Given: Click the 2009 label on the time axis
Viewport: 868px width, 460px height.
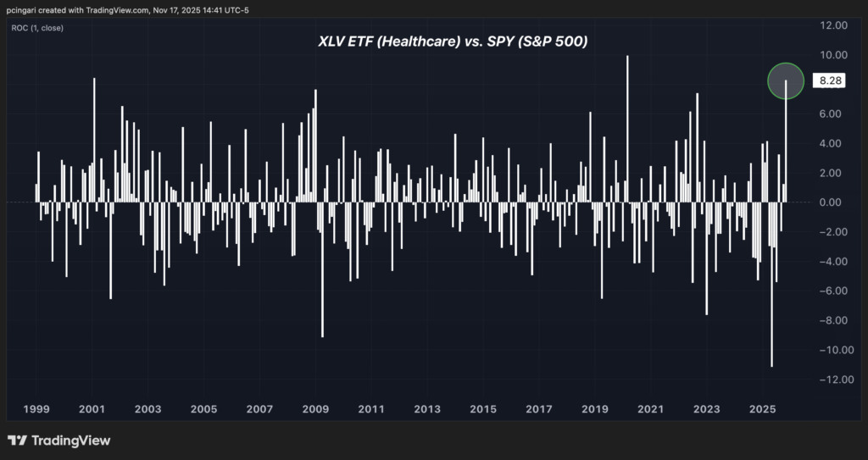Looking at the screenshot, I should pos(315,409).
